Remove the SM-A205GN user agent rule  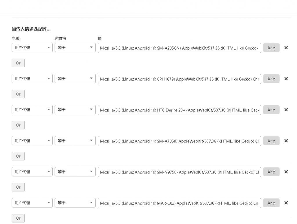286,48
